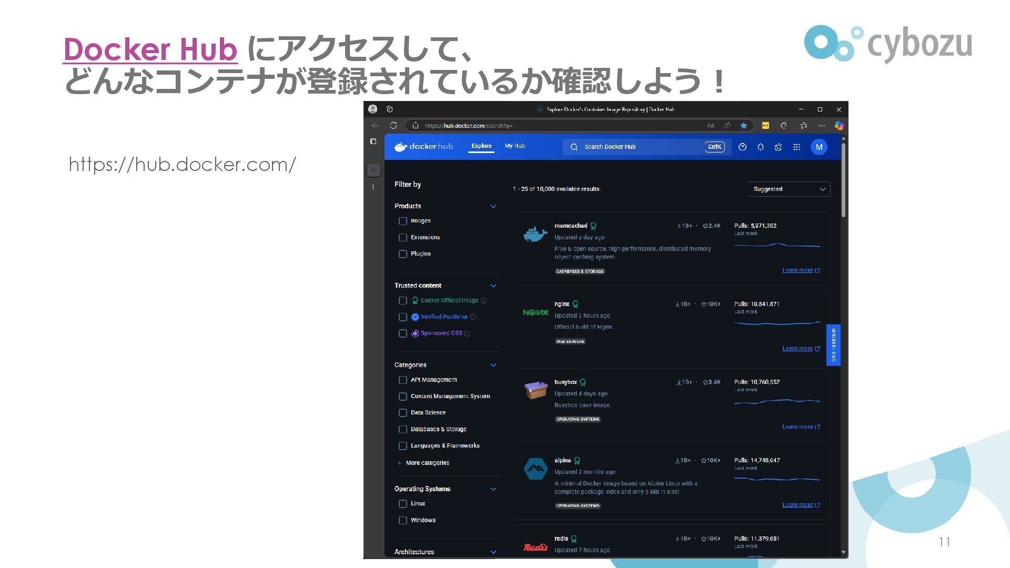Click the Redis logo
The image size is (1010, 568).
(x=536, y=547)
